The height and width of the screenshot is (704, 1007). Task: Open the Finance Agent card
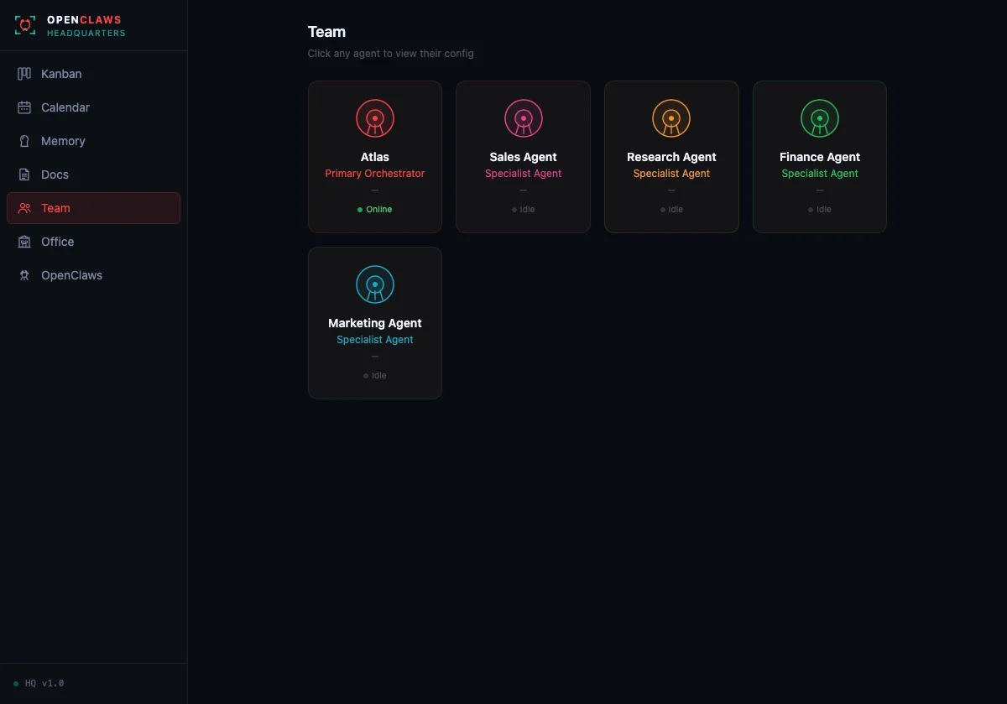[820, 157]
